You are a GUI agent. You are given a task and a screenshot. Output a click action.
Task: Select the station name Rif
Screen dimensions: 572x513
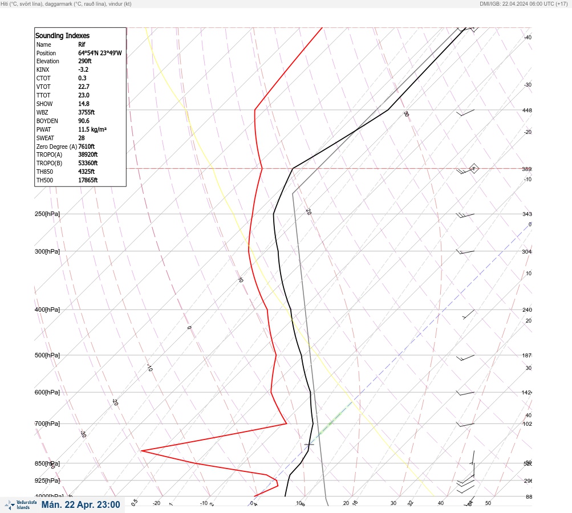[x=82, y=44]
